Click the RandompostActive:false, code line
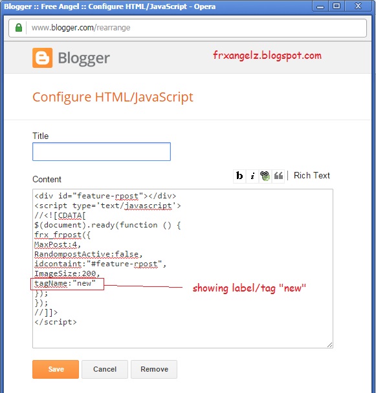This screenshot has width=376, height=393. point(89,254)
